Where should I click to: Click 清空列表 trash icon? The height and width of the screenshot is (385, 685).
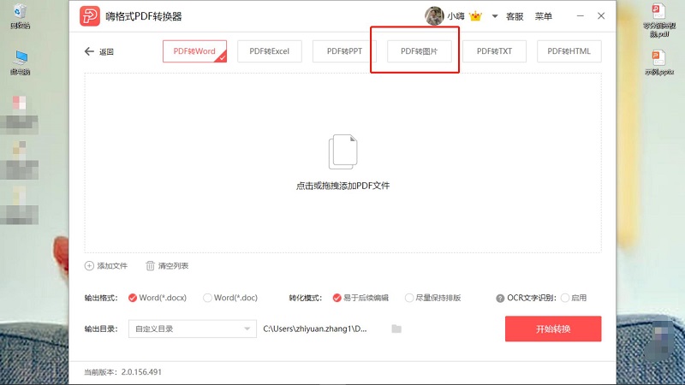pos(151,266)
